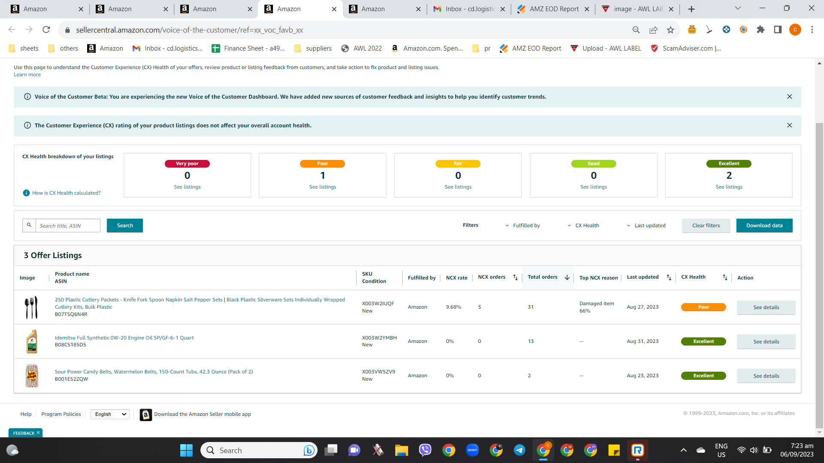Viewport: 824px width, 463px height.
Task: Click the Learn more link
Action: [27, 75]
